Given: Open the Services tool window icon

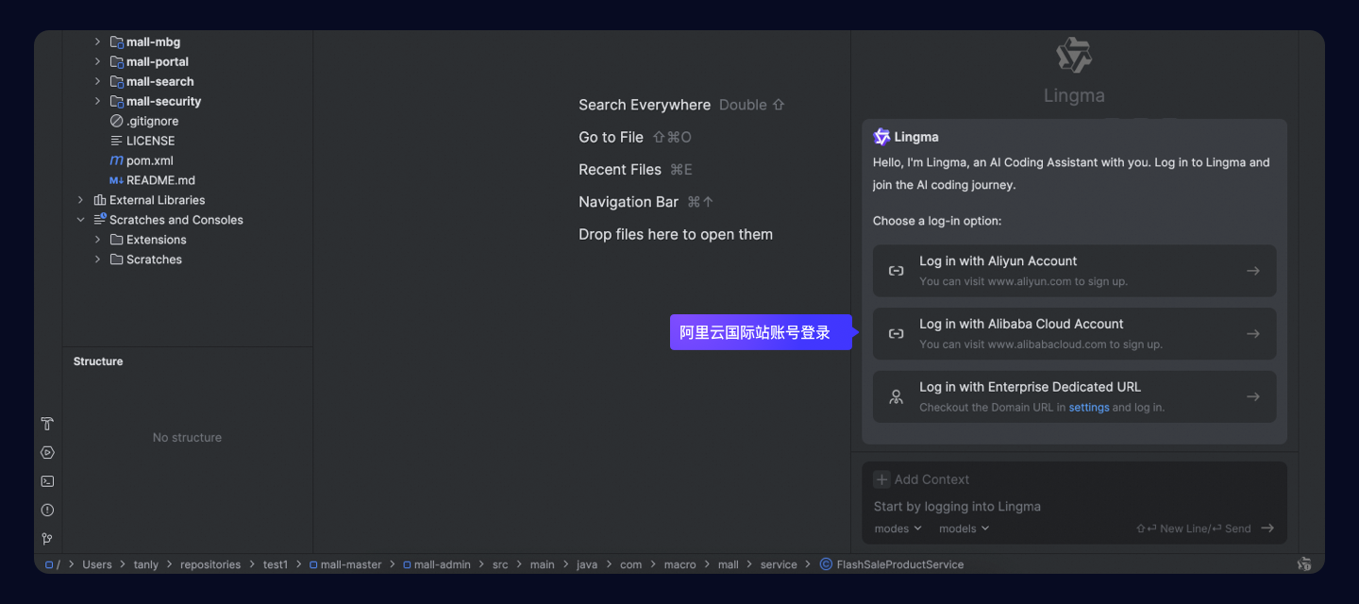Looking at the screenshot, I should 47,453.
